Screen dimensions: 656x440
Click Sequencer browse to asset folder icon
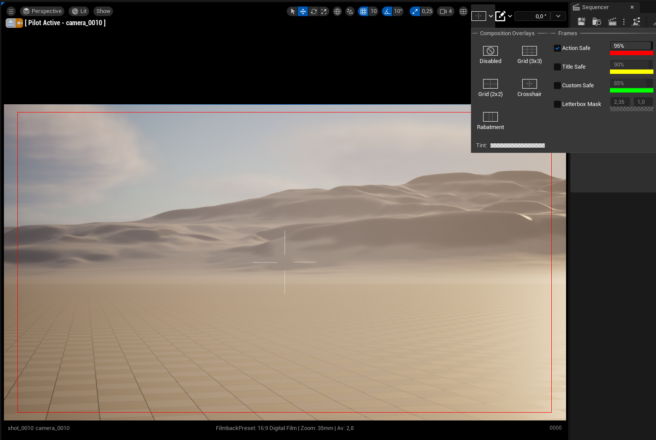tap(597, 22)
